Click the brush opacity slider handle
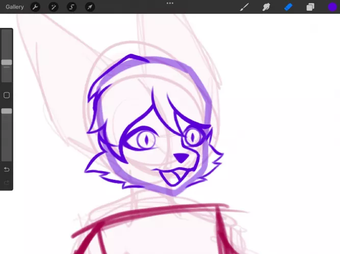The height and width of the screenshot is (254, 340). point(7,111)
